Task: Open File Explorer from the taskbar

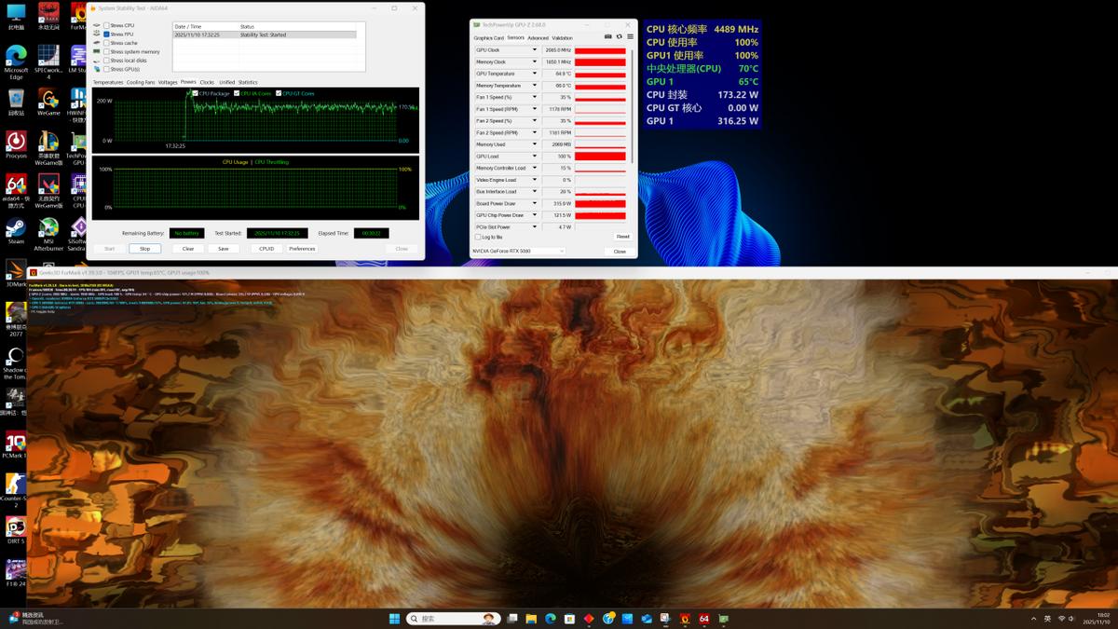Action: (531, 618)
